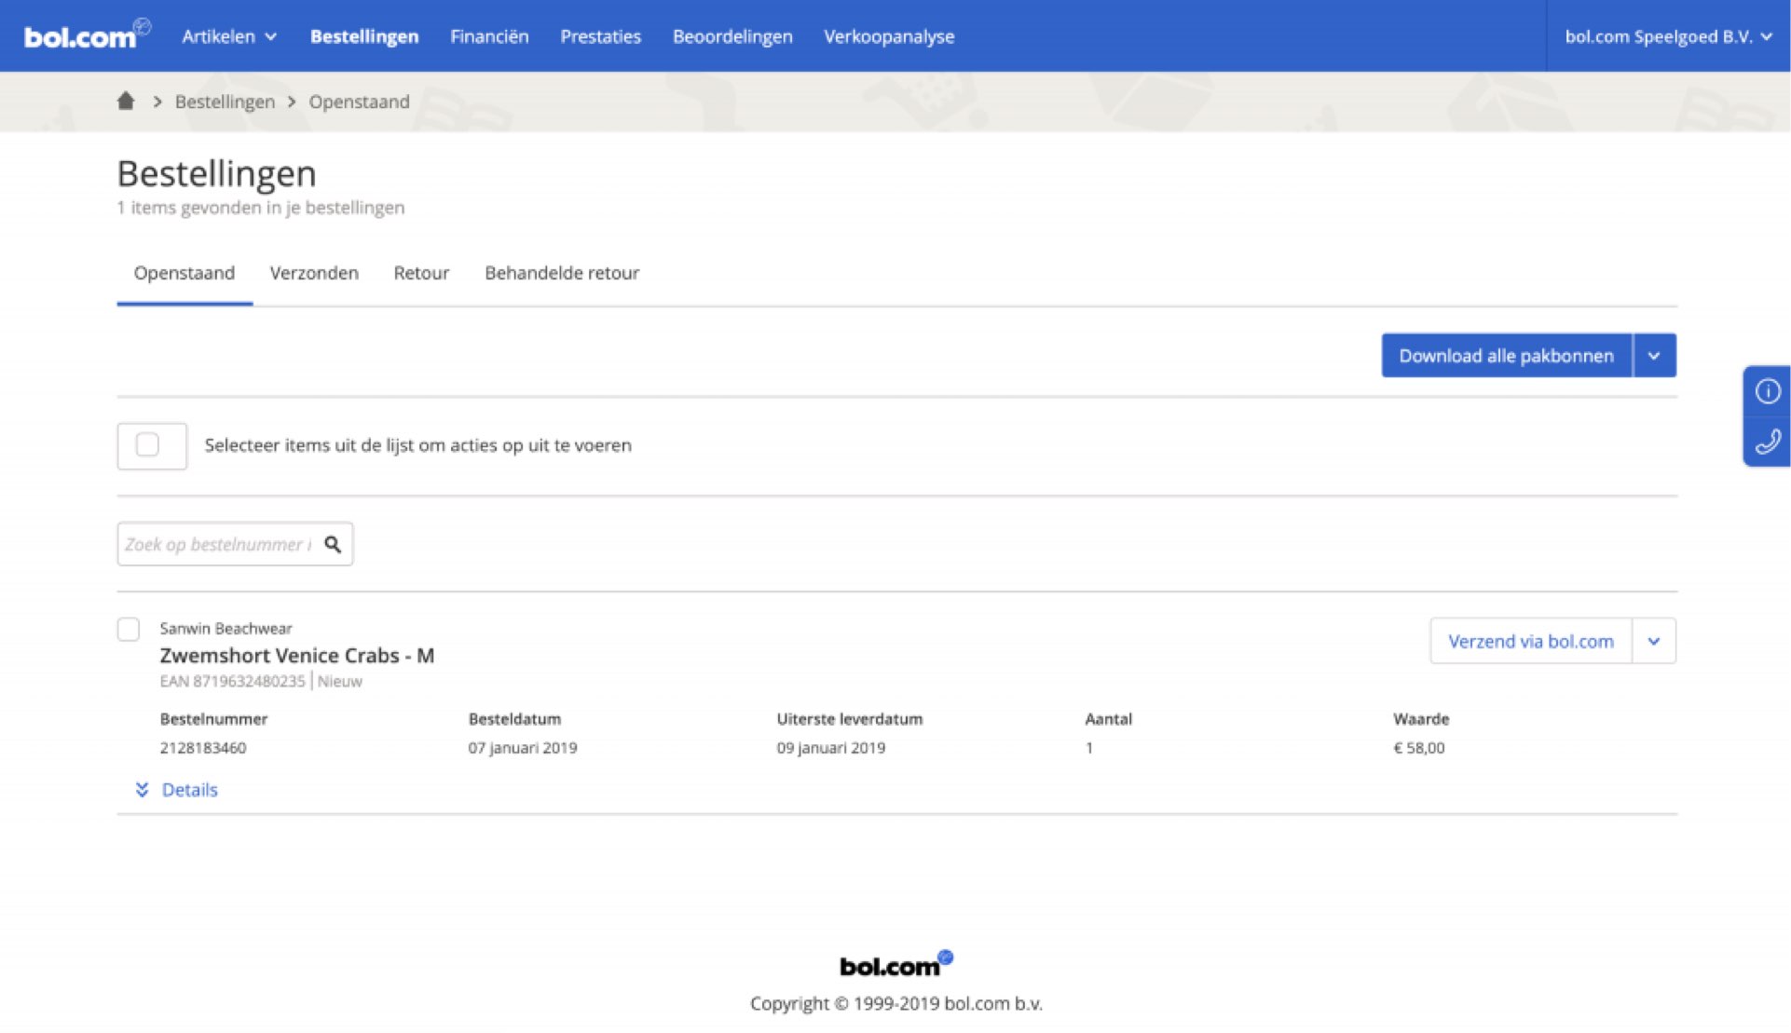Click the phone contact icon
Image resolution: width=1791 pixels, height=1033 pixels.
click(x=1767, y=441)
